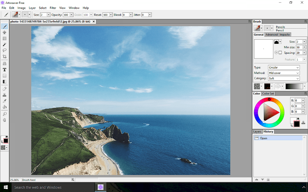Open the File menu

(4, 8)
